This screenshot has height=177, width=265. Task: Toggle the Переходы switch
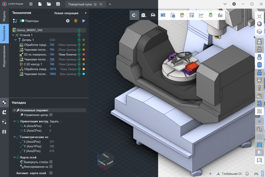pos(22,21)
